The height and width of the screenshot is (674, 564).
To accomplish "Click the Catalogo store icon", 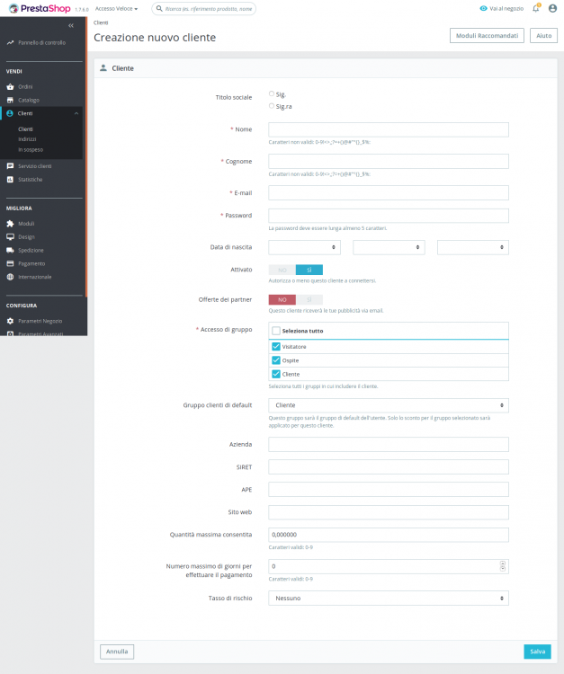I will (x=10, y=100).
